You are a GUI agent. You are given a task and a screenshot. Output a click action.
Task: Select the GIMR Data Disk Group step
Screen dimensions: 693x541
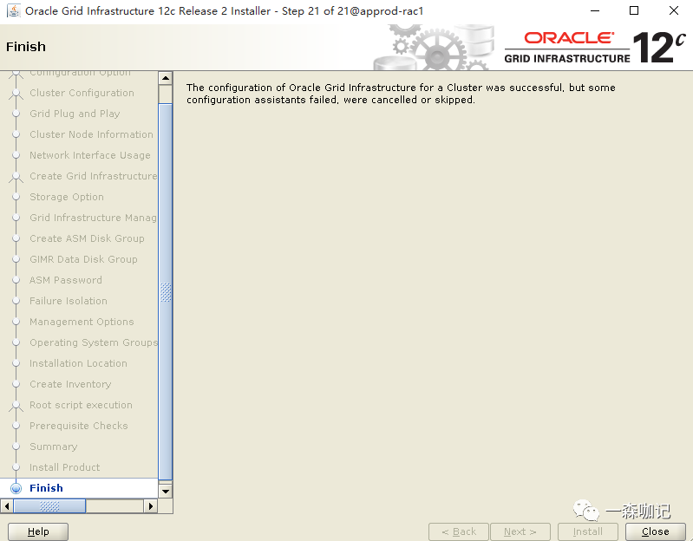coord(83,260)
